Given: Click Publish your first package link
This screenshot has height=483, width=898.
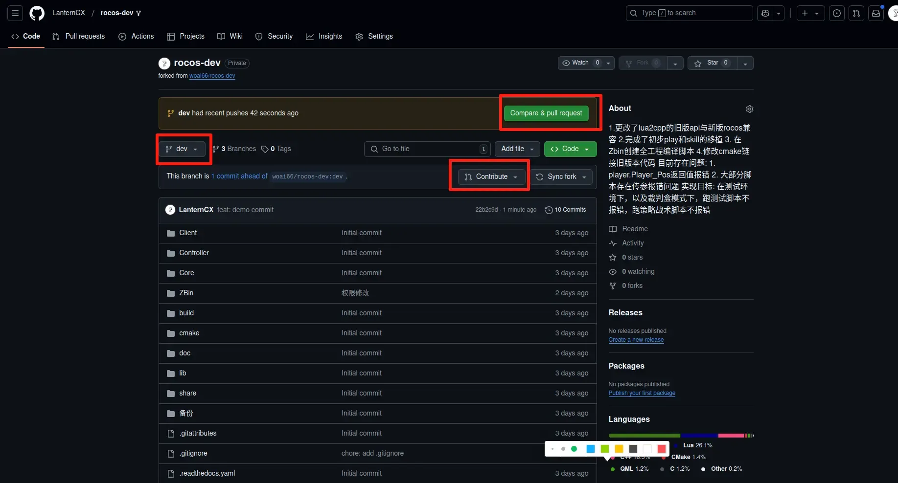Looking at the screenshot, I should 642,393.
